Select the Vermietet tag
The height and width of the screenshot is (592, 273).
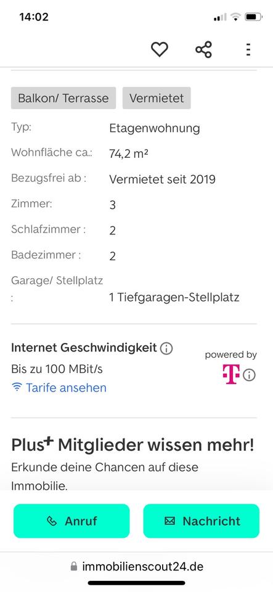pyautogui.click(x=157, y=98)
